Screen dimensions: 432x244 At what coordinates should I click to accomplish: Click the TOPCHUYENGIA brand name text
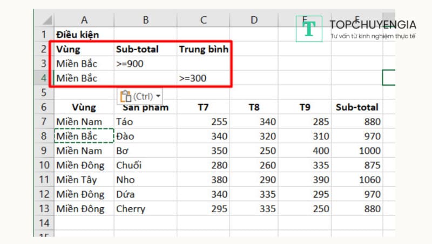(373, 24)
